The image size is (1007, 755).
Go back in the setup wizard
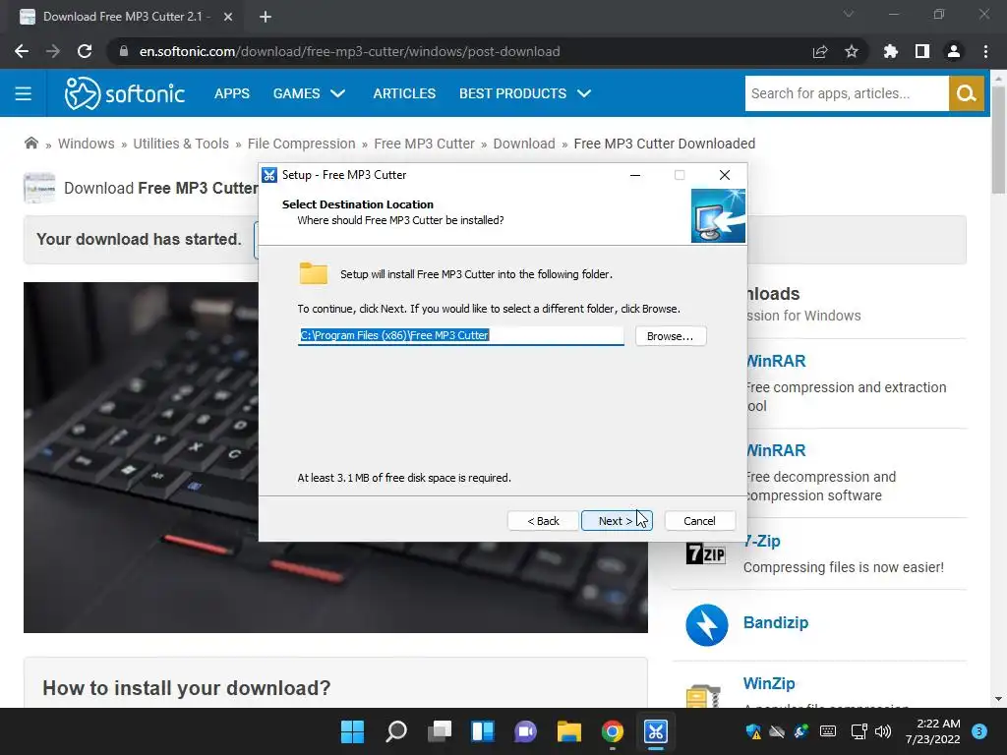[543, 521]
